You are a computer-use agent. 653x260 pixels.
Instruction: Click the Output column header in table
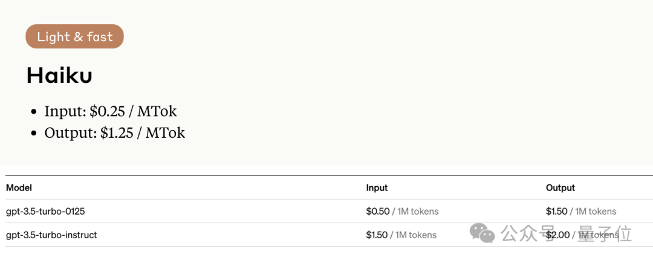(560, 188)
